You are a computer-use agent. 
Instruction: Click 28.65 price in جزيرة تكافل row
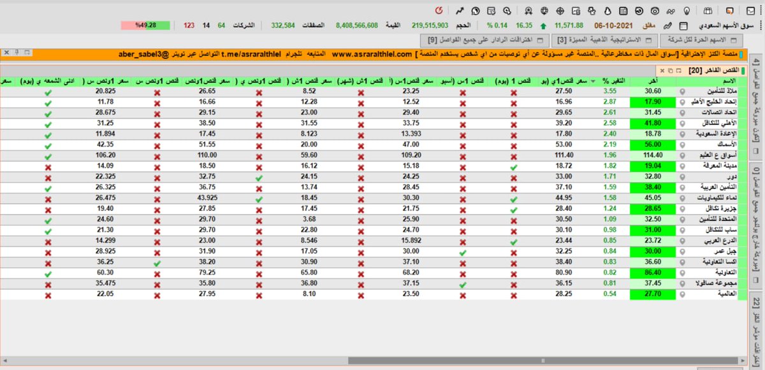(653, 210)
